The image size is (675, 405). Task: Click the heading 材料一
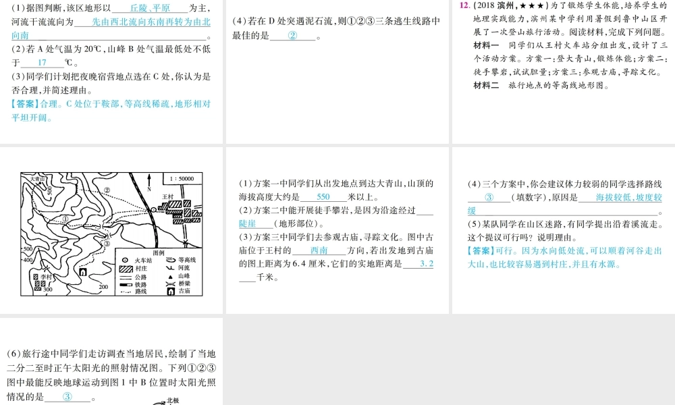486,45
